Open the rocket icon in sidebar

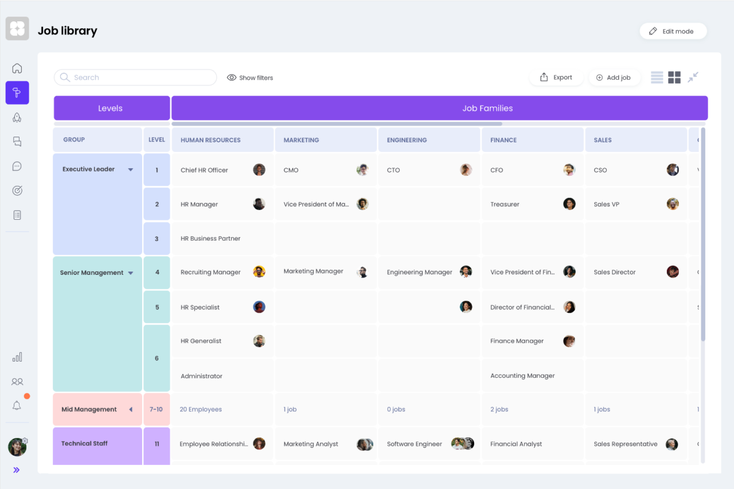17,118
